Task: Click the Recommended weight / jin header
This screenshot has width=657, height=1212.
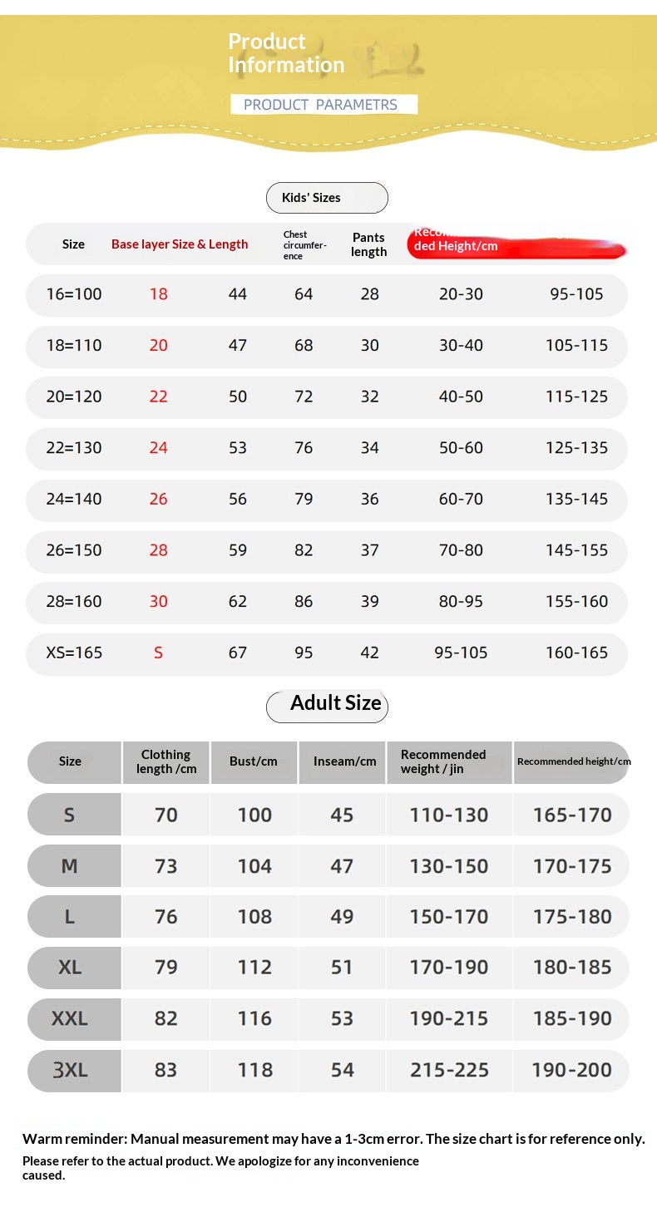Action: point(443,761)
